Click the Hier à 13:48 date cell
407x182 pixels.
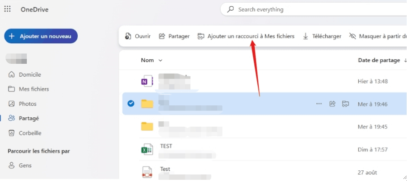[373, 81]
